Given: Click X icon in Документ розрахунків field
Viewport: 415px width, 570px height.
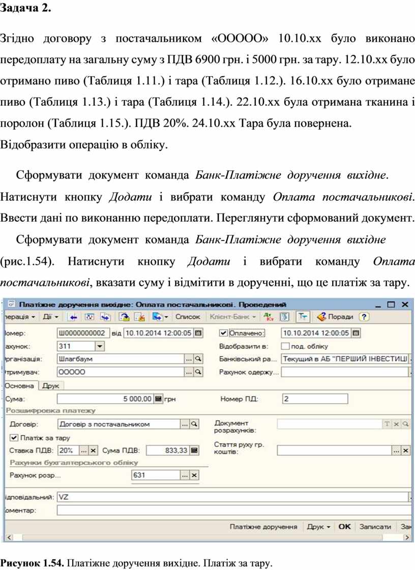Looking at the screenshot, I should coord(396,424).
